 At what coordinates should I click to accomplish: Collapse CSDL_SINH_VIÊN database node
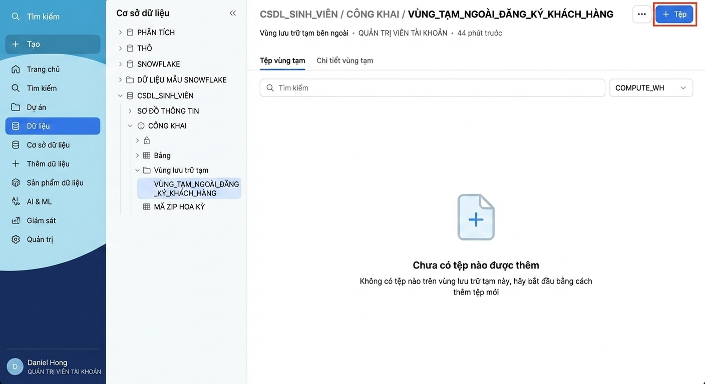click(120, 95)
